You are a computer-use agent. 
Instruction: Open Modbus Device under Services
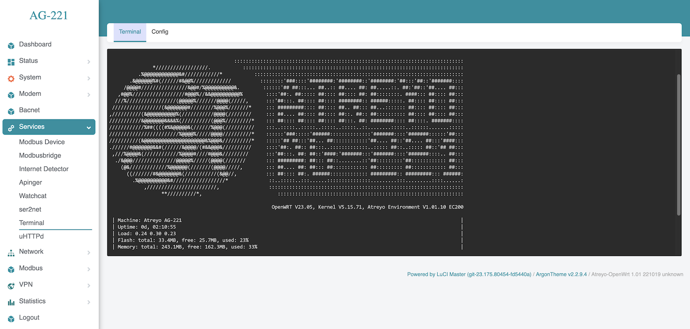click(42, 142)
